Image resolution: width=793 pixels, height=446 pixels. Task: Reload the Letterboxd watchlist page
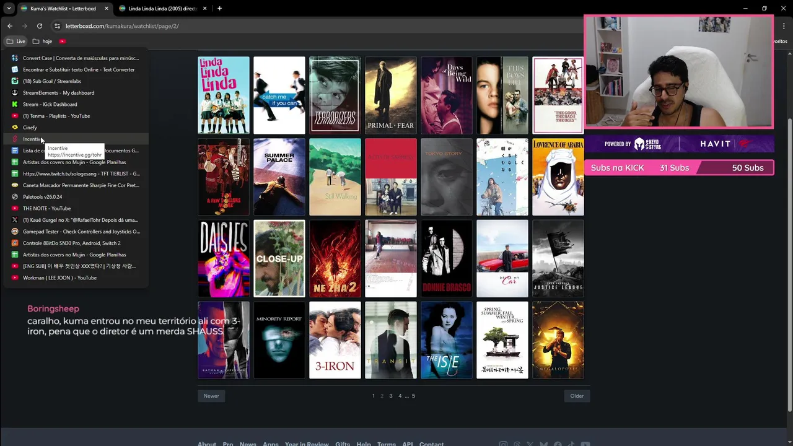click(40, 26)
